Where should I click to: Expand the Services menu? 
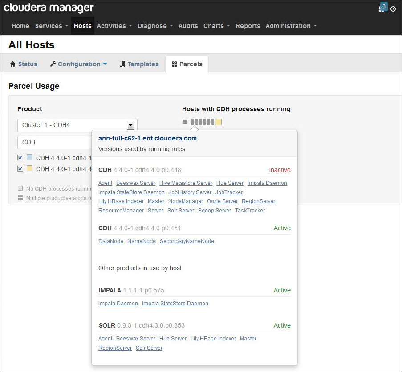click(52, 26)
